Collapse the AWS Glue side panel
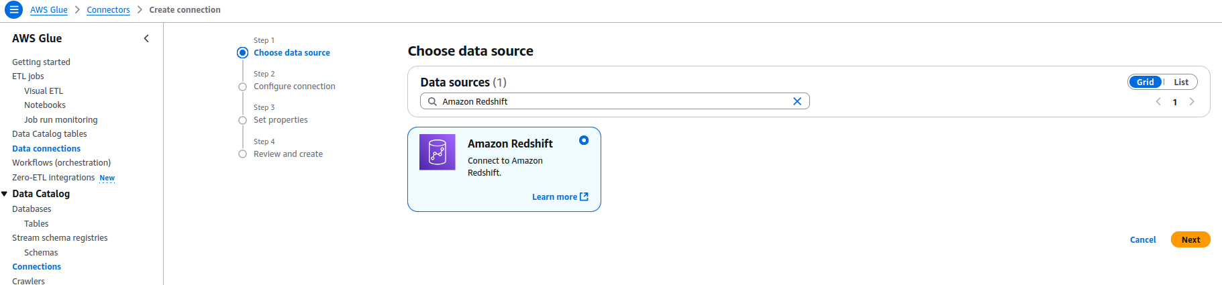The image size is (1222, 285). pos(146,39)
